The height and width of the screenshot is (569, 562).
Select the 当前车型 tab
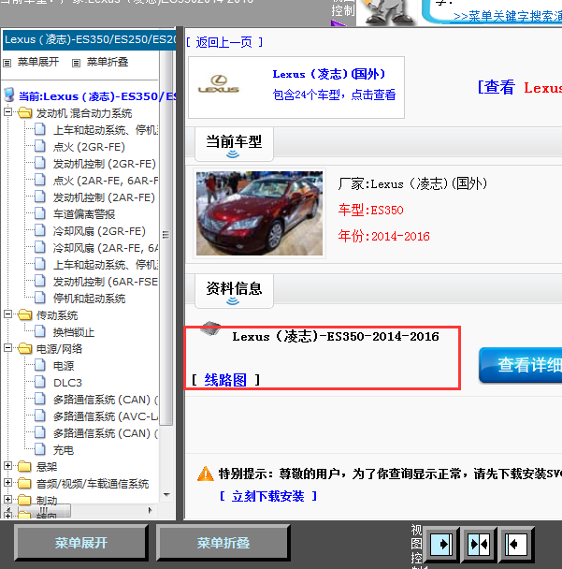coord(234,144)
